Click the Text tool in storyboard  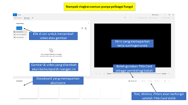pos(143,81)
